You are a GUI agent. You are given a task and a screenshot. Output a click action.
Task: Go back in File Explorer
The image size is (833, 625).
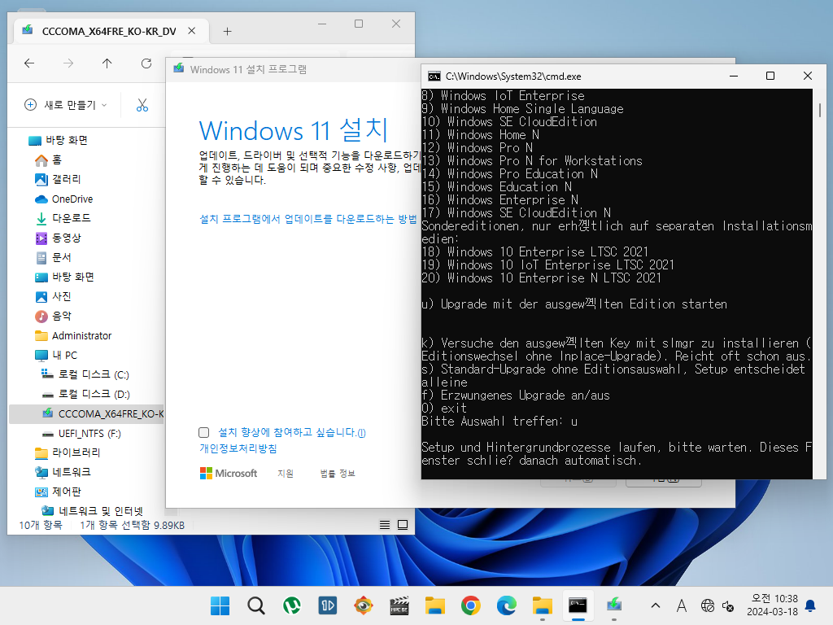point(29,63)
